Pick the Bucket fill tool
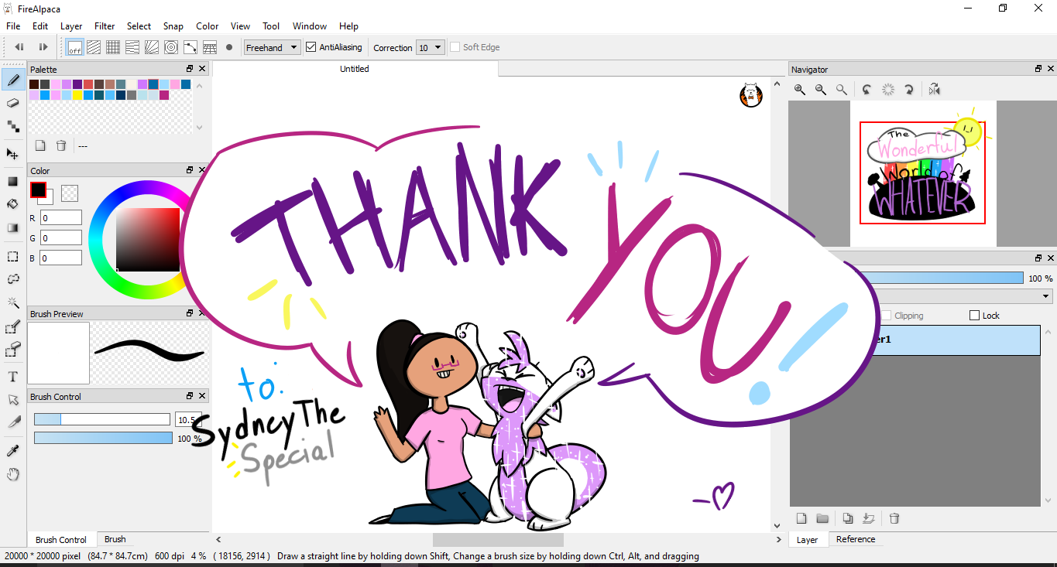 13,204
